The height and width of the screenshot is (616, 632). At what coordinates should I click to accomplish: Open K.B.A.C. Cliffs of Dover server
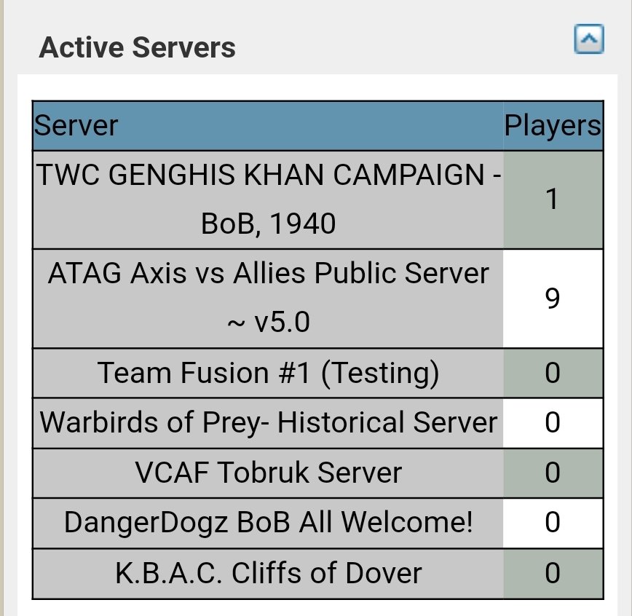(268, 572)
